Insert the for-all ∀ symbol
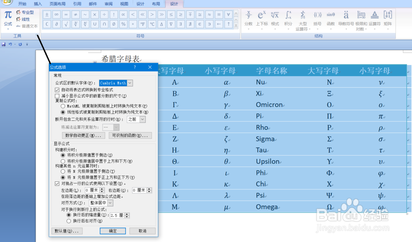The height and width of the screenshot is (242, 412). tap(228, 15)
